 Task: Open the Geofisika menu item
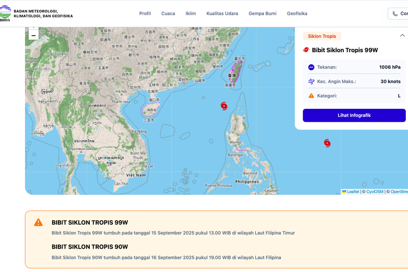coord(297,14)
